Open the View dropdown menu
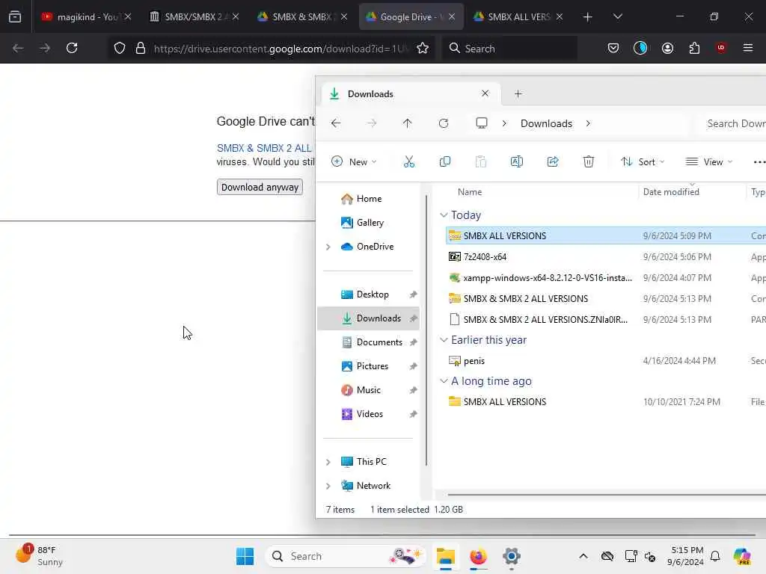 click(x=709, y=161)
